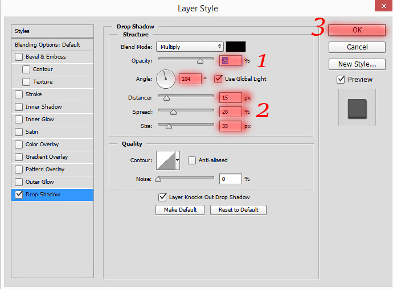Enable the Outer Glow checkbox
The height and width of the screenshot is (289, 393).
click(19, 182)
